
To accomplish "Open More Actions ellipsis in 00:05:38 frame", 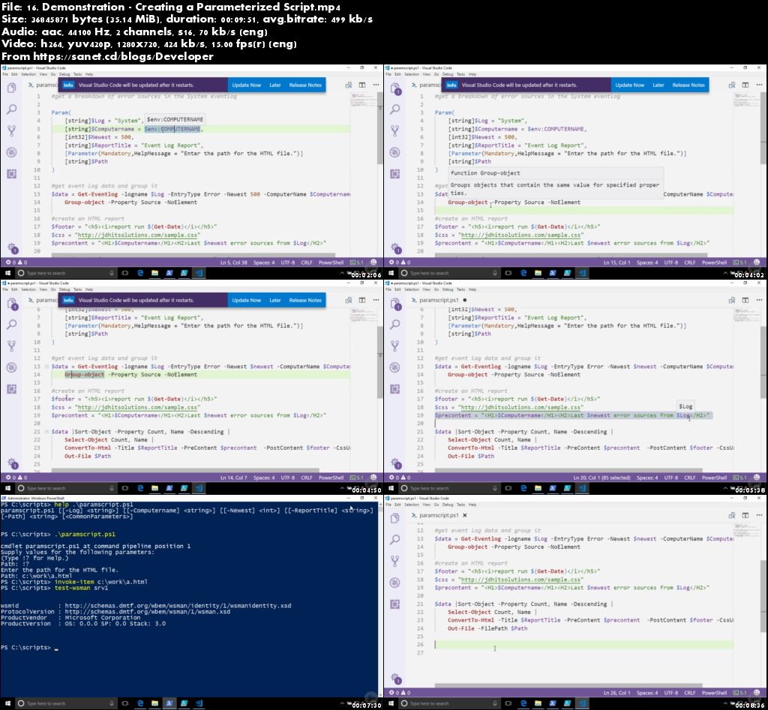I will point(759,300).
